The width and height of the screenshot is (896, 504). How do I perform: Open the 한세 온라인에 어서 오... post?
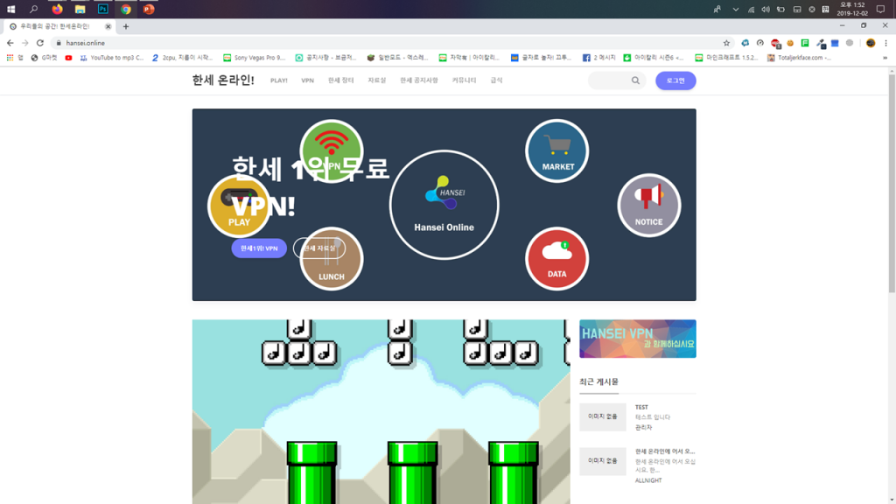point(665,451)
